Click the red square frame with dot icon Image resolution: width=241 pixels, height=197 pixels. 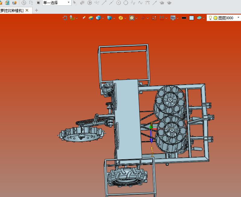pyautogui.click(x=154, y=18)
